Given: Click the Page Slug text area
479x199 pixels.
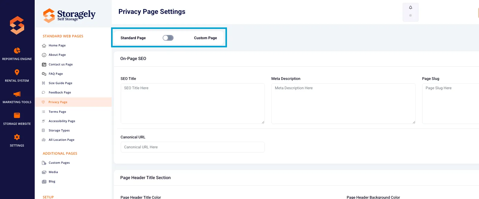Looking at the screenshot, I should click(x=451, y=104).
